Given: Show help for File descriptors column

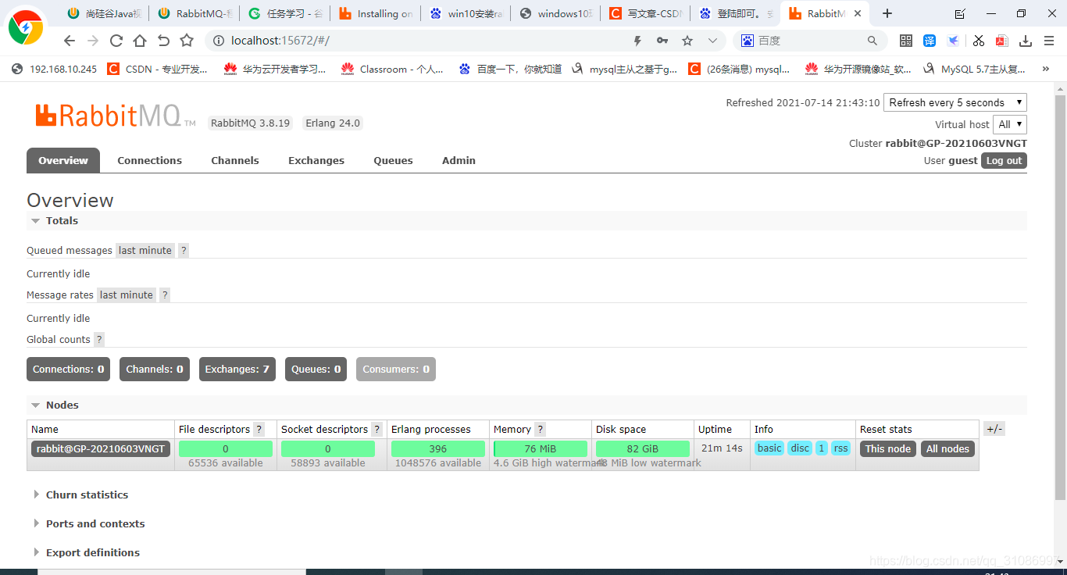Looking at the screenshot, I should pos(259,430).
